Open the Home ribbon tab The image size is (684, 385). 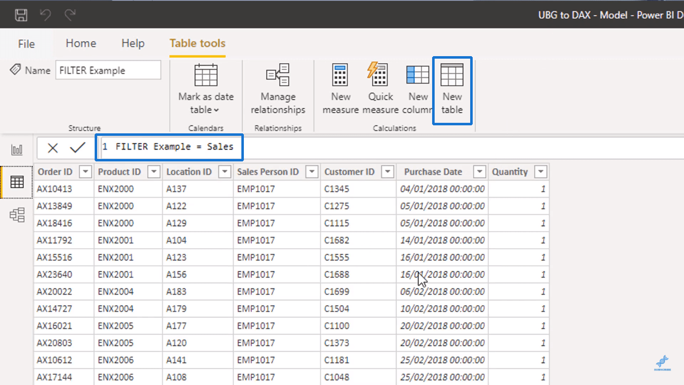point(81,43)
